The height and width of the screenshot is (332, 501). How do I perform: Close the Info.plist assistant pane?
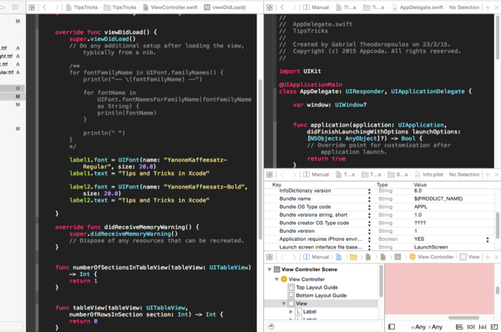coord(497,174)
